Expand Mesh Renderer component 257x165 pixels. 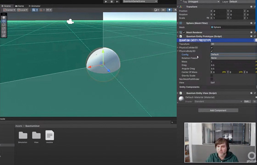tap(178, 33)
